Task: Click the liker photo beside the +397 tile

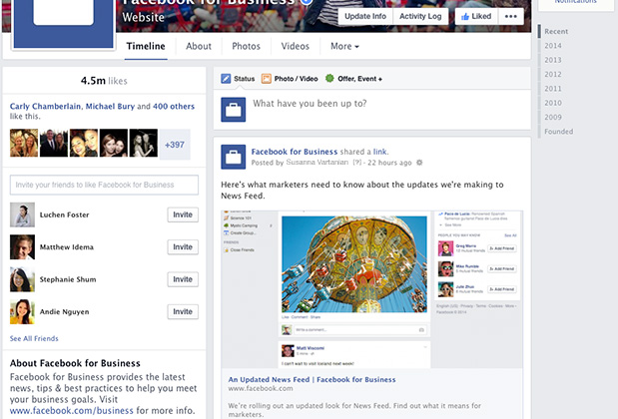Action: [144, 143]
